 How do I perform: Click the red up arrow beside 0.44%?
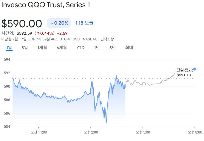[39, 33]
